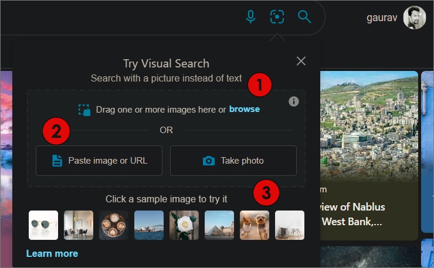Select the two dogs sample image
This screenshot has width=434, height=268.
[255, 225]
